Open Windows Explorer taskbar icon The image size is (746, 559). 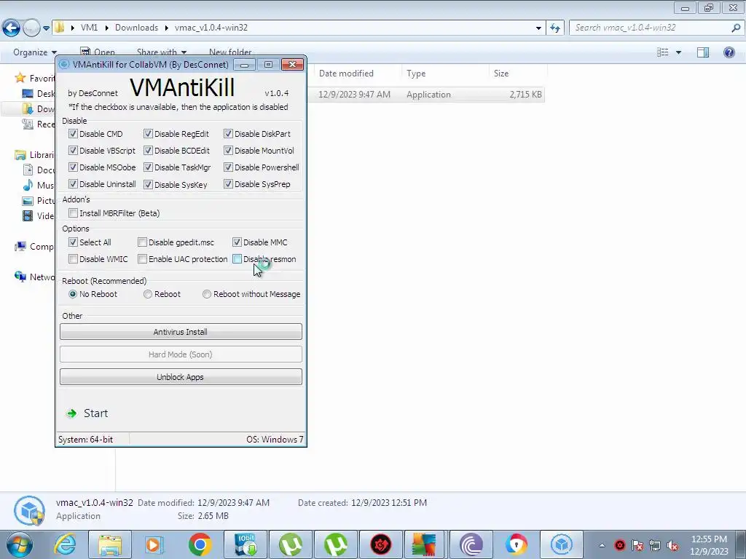tap(110, 544)
